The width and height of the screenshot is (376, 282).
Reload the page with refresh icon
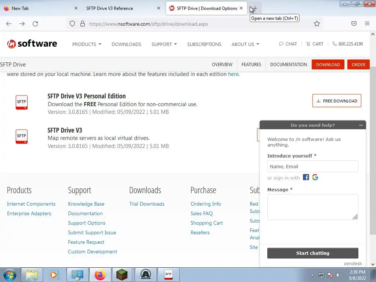tap(35, 24)
